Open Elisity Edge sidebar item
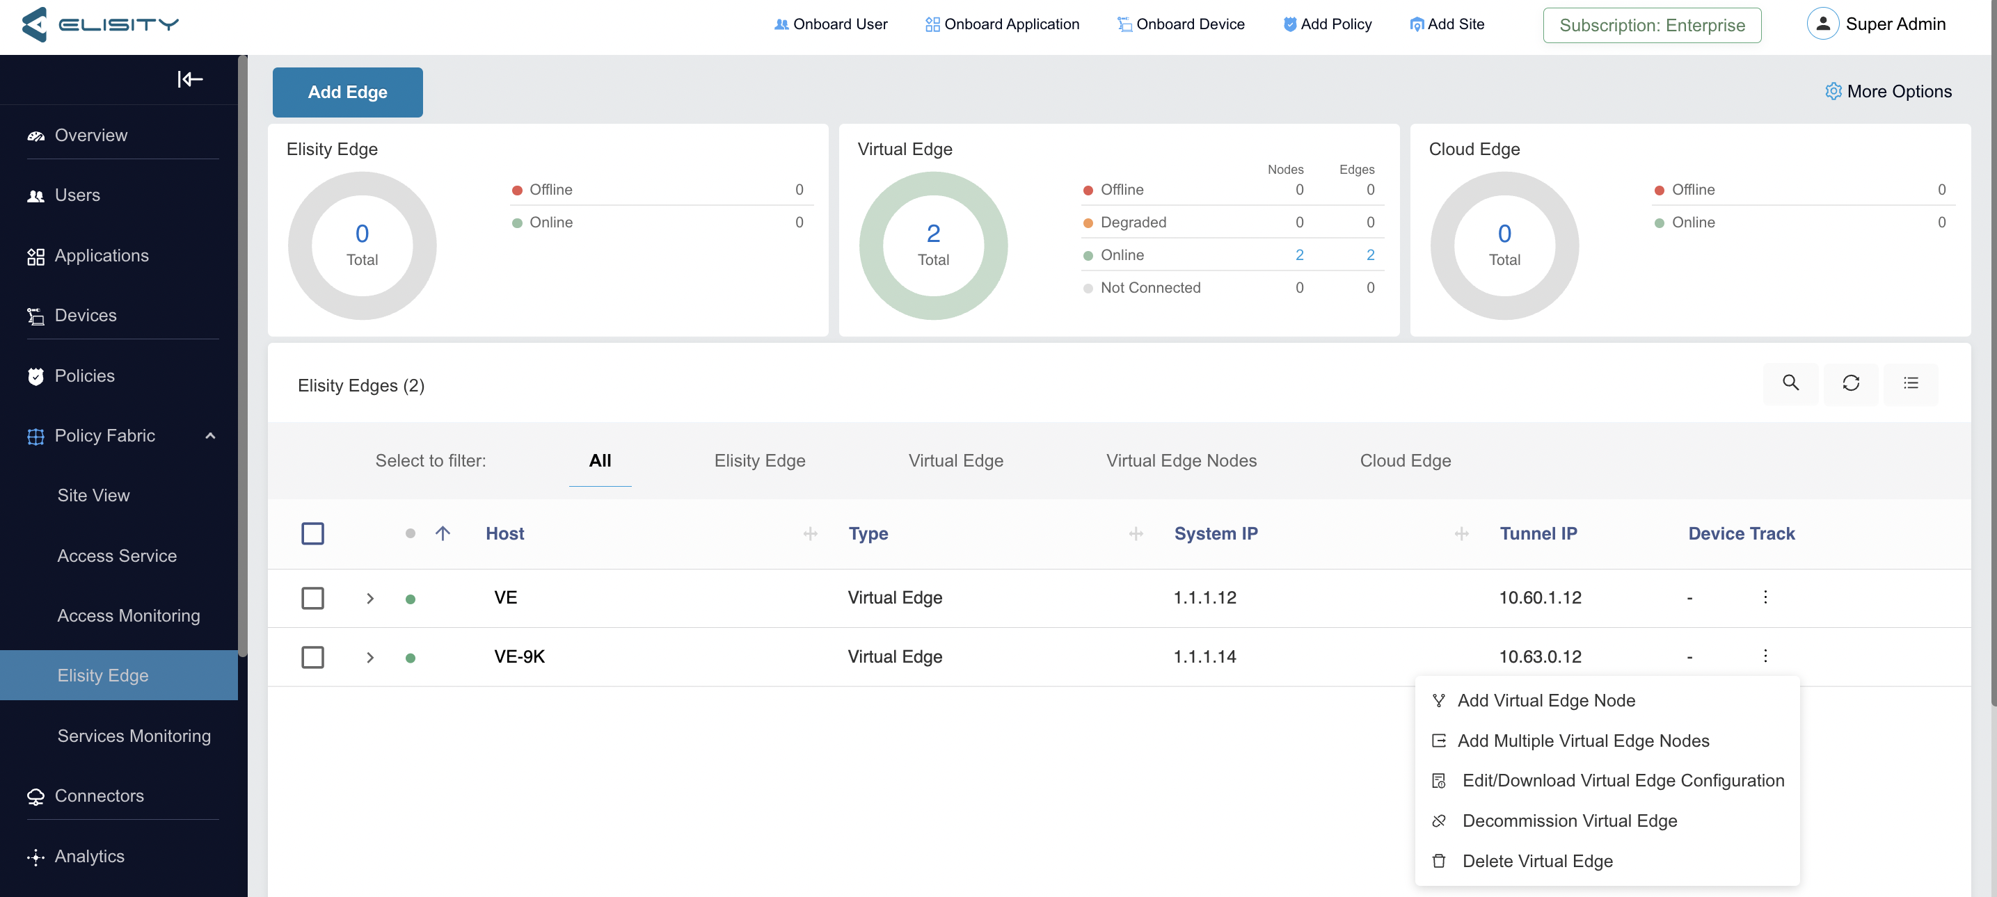This screenshot has height=897, width=1997. [118, 675]
